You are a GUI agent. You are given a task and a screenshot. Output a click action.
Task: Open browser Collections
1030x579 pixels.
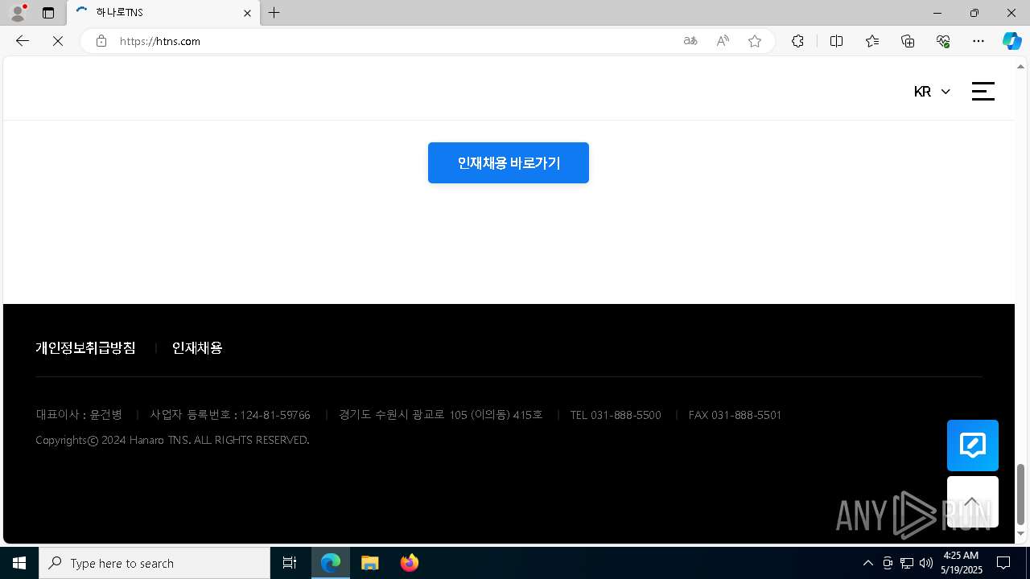click(908, 41)
